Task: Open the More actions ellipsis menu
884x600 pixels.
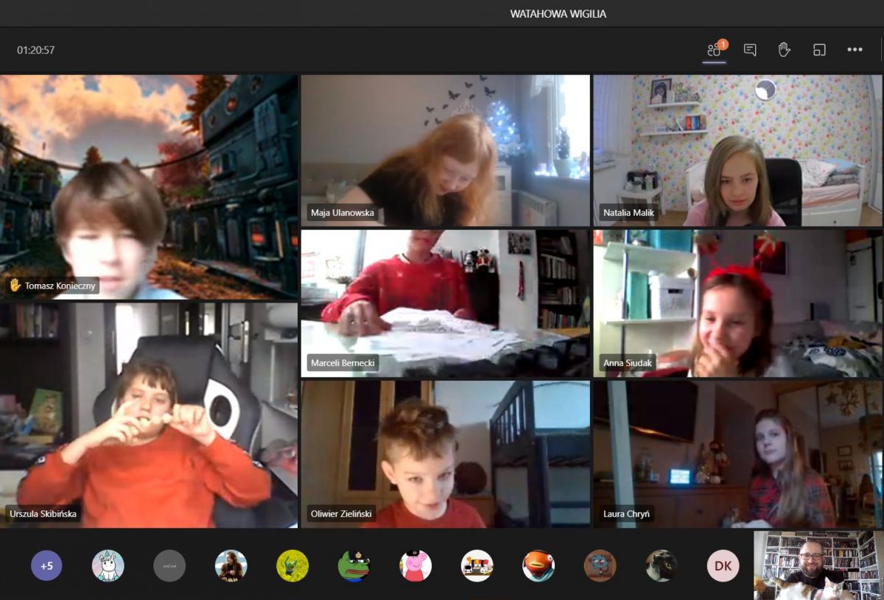Action: (855, 50)
